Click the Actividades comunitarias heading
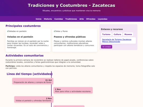 tap(25, 55)
